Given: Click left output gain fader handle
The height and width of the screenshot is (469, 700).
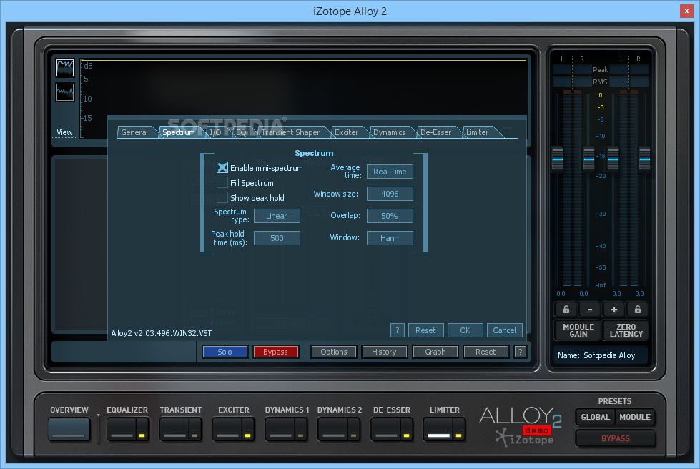Looking at the screenshot, I should [x=613, y=159].
